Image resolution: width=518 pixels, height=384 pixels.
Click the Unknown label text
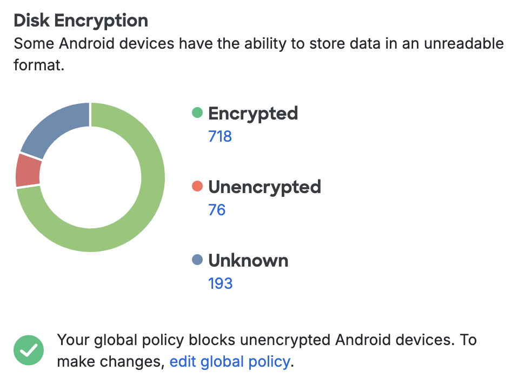tap(248, 260)
